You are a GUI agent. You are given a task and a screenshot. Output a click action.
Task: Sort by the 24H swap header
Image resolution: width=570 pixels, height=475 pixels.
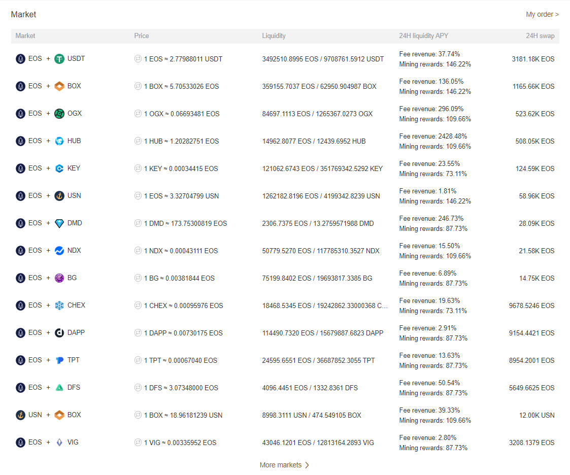click(540, 36)
